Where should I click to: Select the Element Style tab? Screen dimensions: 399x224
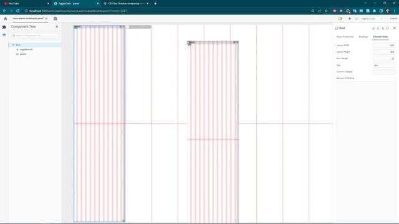(x=380, y=37)
